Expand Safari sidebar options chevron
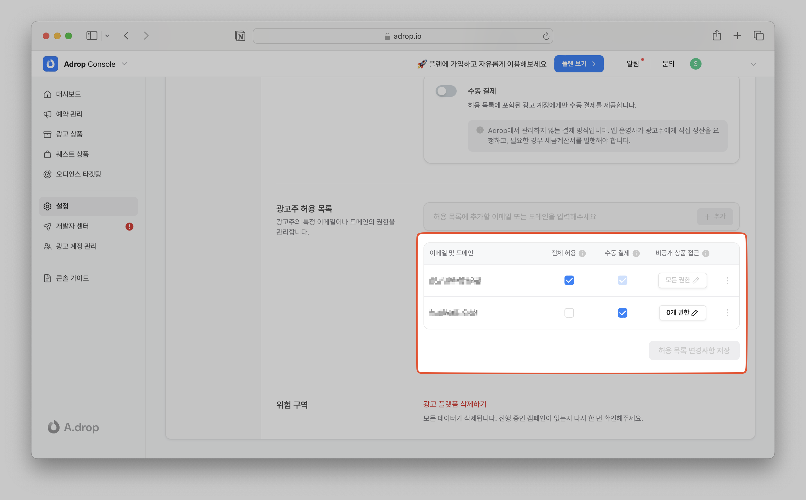The width and height of the screenshot is (806, 500). 107,36
